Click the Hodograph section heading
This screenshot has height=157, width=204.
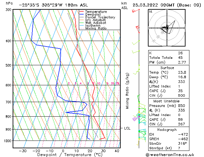coord(167,130)
